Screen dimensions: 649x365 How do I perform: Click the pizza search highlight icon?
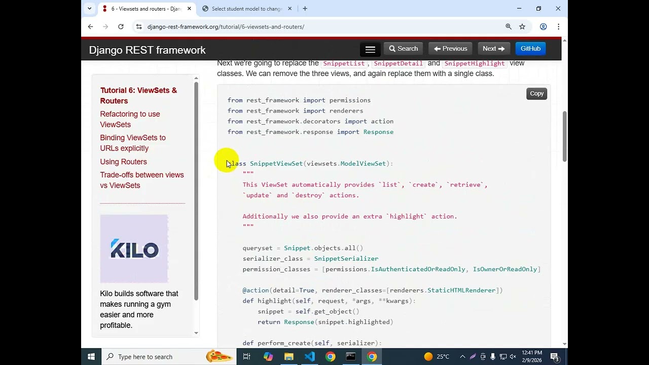click(219, 356)
